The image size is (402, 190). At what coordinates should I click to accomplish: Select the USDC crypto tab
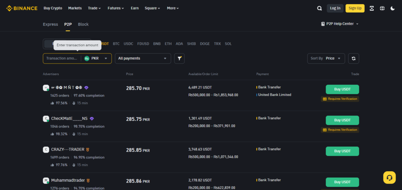[128, 44]
